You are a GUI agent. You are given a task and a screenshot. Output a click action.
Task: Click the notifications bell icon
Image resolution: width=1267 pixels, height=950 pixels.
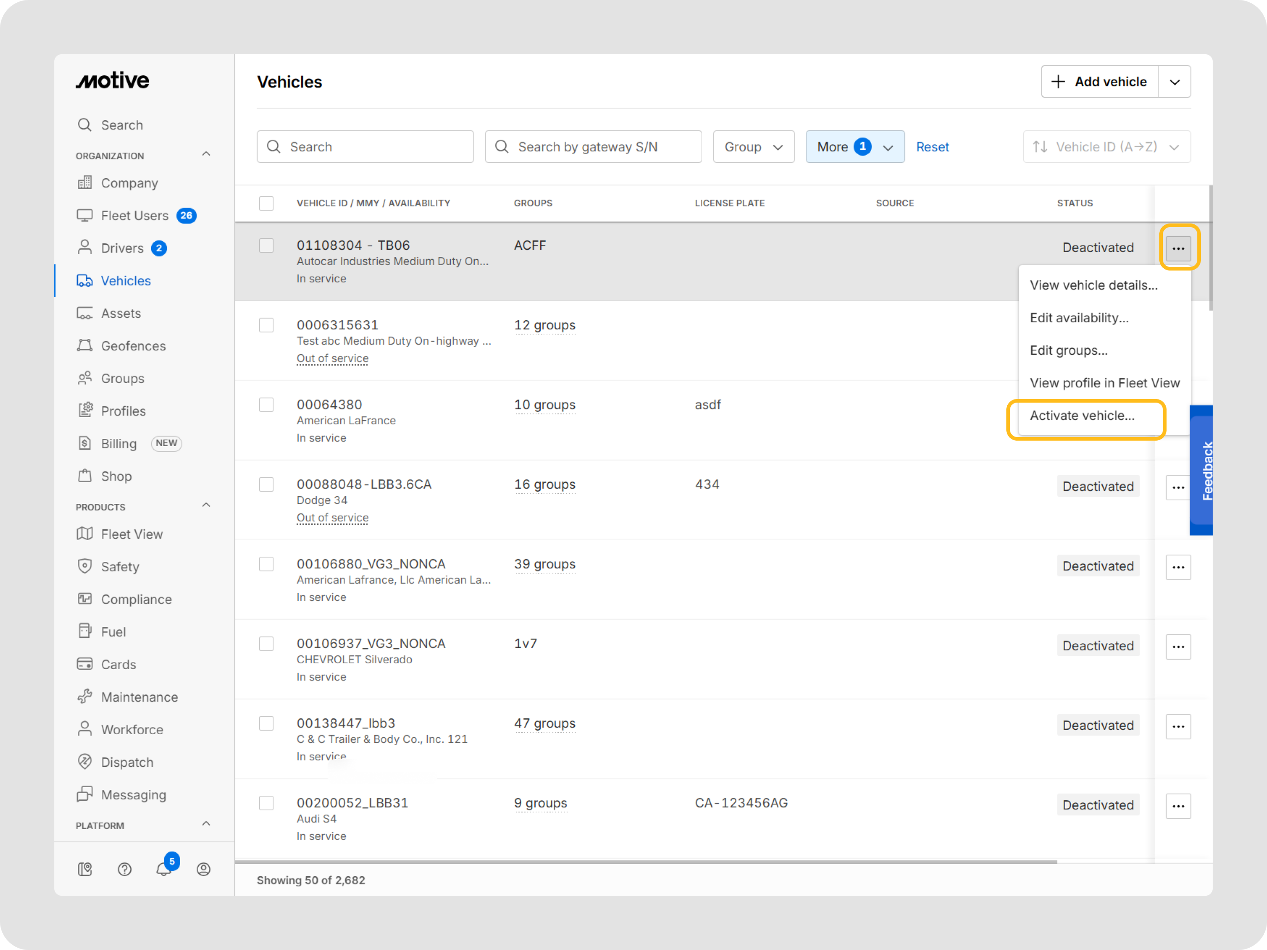coord(163,869)
